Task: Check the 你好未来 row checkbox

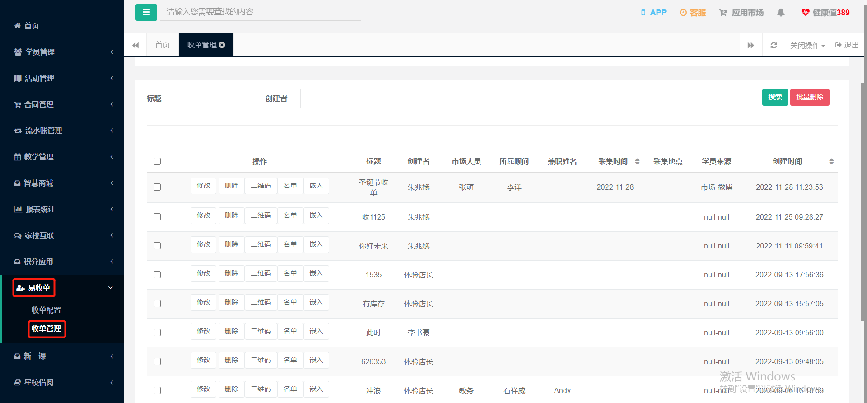Action: point(157,246)
